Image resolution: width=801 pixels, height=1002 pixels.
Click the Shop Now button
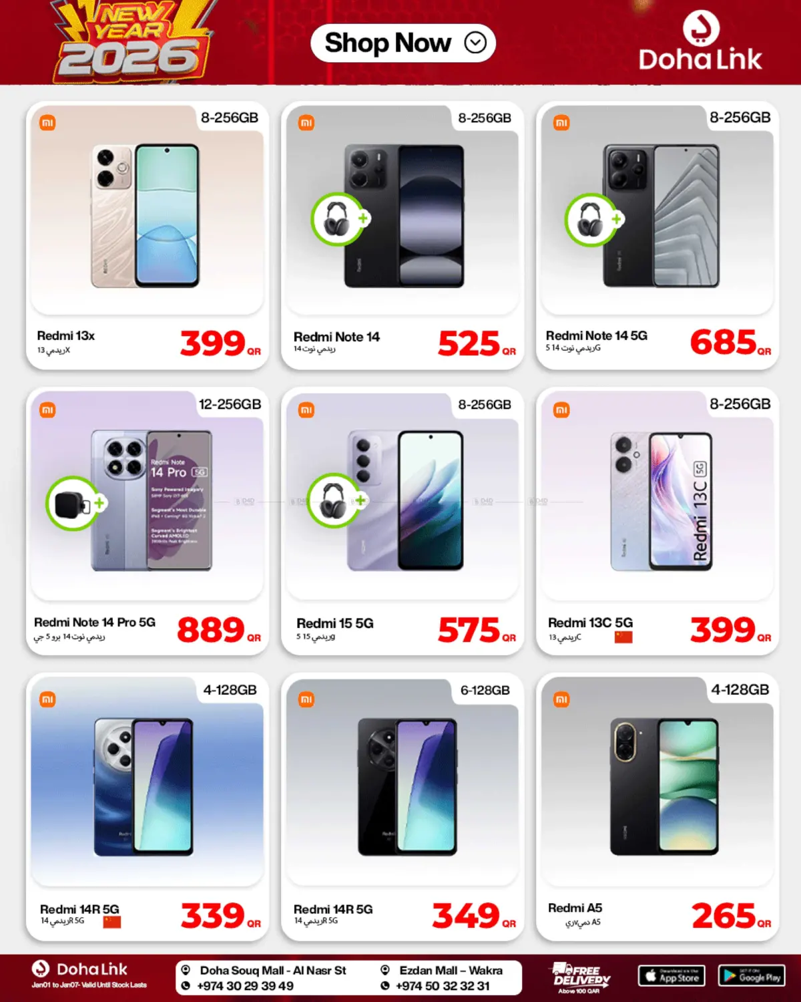click(403, 43)
